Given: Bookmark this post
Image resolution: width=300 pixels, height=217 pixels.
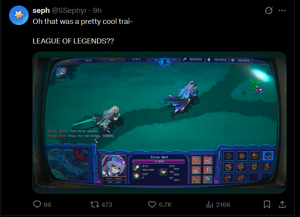Looking at the screenshot, I should (267, 204).
